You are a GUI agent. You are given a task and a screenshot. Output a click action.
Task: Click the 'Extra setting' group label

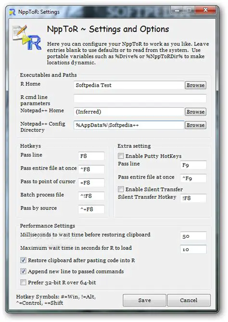134,146
